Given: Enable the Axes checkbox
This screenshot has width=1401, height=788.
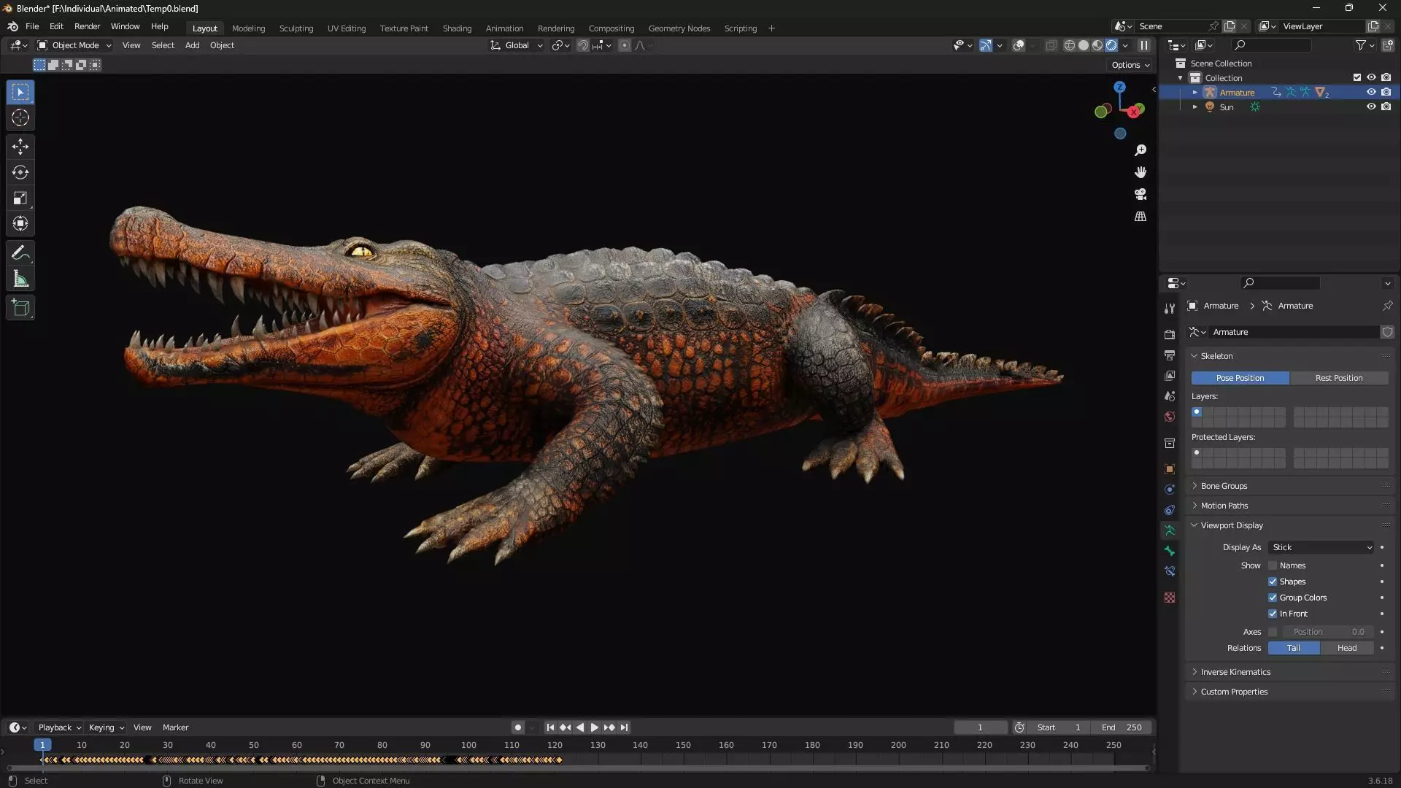Looking at the screenshot, I should click(x=1273, y=632).
